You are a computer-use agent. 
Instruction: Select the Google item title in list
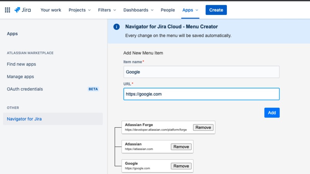click(131, 163)
